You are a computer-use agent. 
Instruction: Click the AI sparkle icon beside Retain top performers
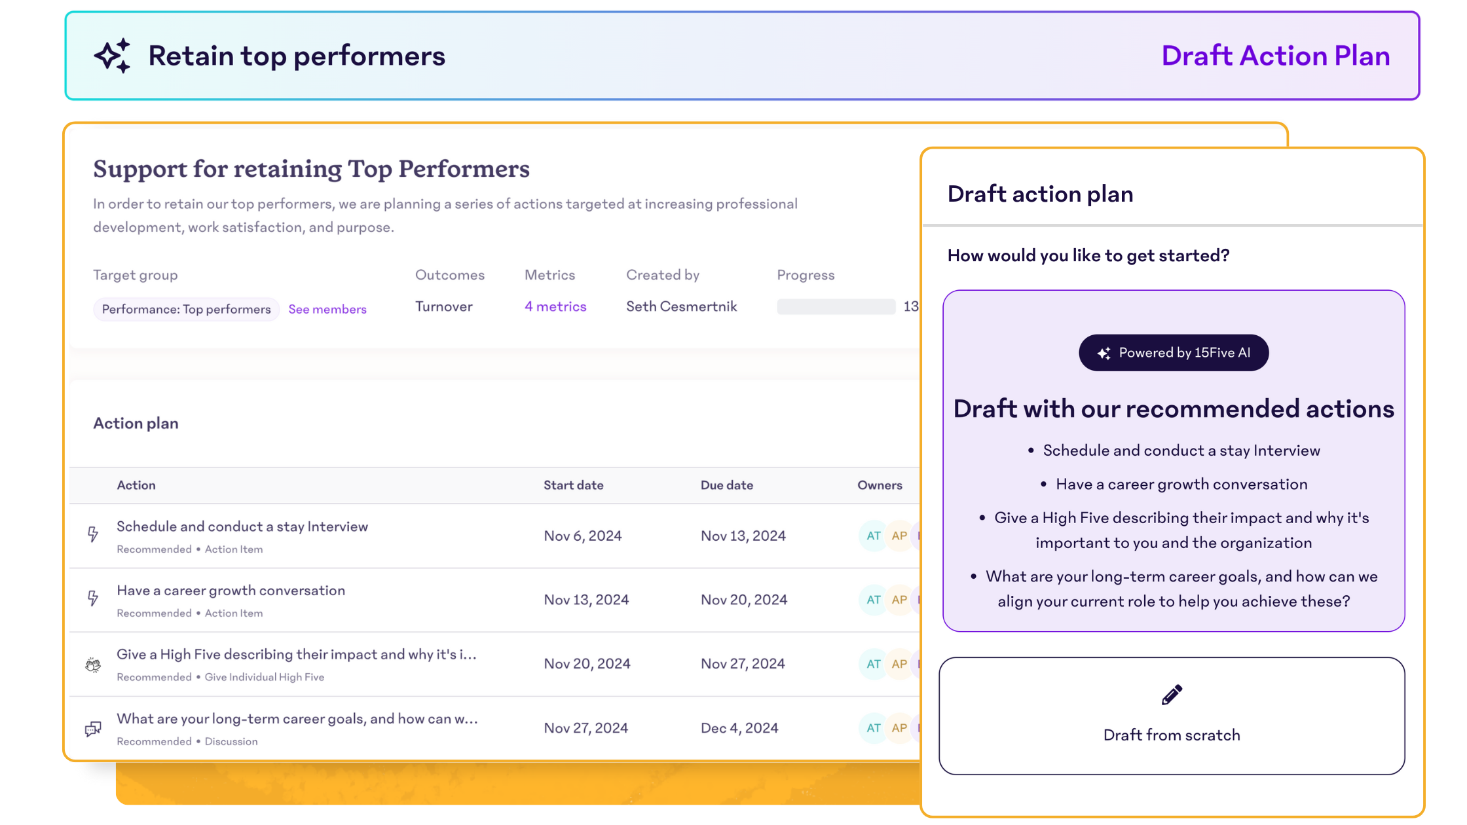pyautogui.click(x=112, y=56)
